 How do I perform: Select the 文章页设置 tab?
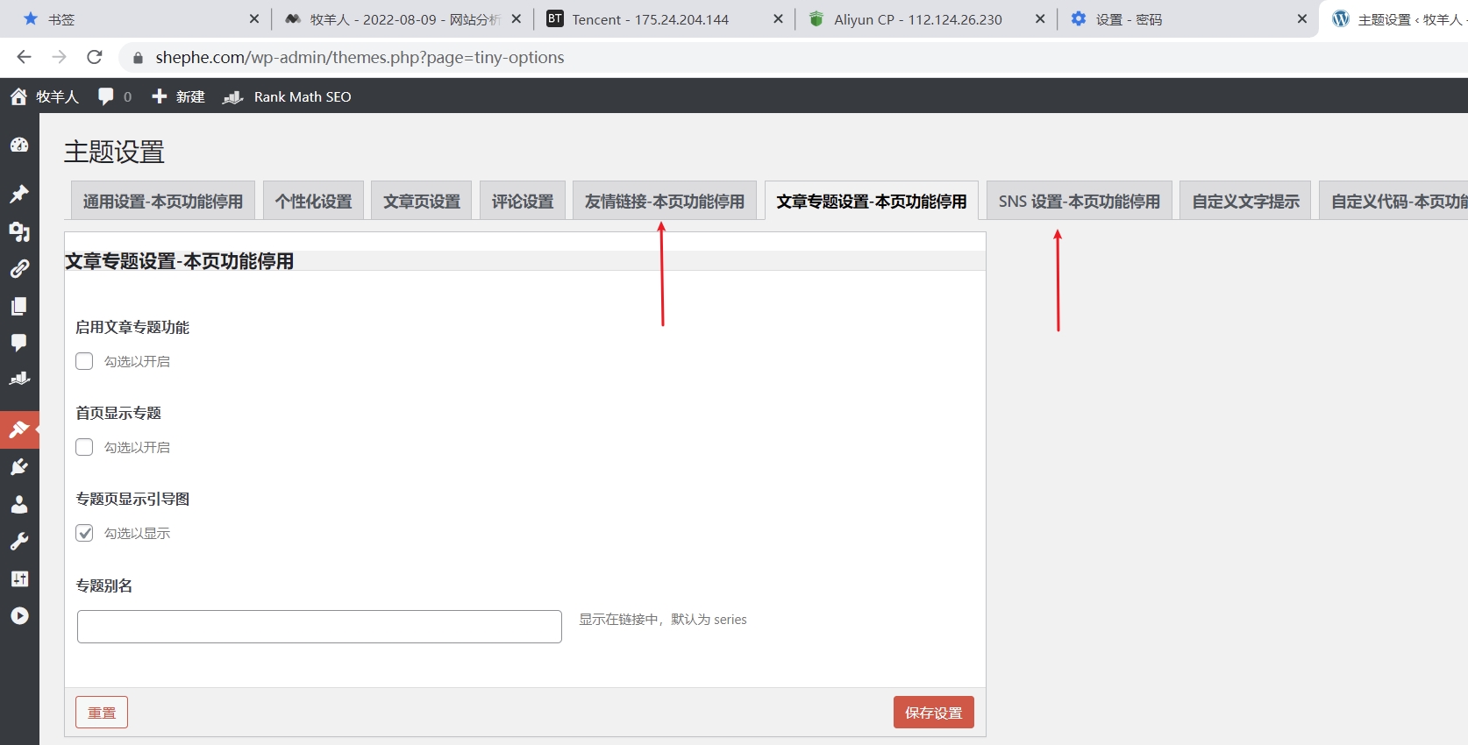point(421,202)
